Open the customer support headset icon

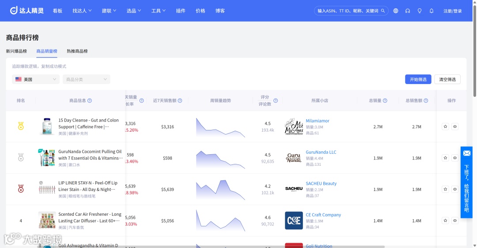click(408, 11)
